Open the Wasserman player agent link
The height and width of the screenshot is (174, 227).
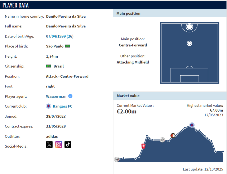click(56, 96)
